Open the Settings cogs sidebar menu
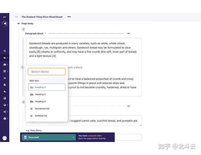 click(x=5, y=112)
